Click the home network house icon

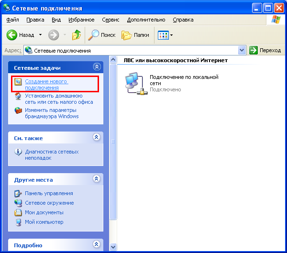[x=18, y=96]
